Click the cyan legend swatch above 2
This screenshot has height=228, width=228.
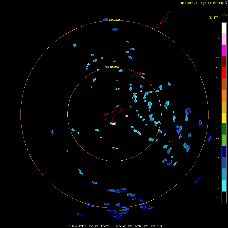point(224,186)
